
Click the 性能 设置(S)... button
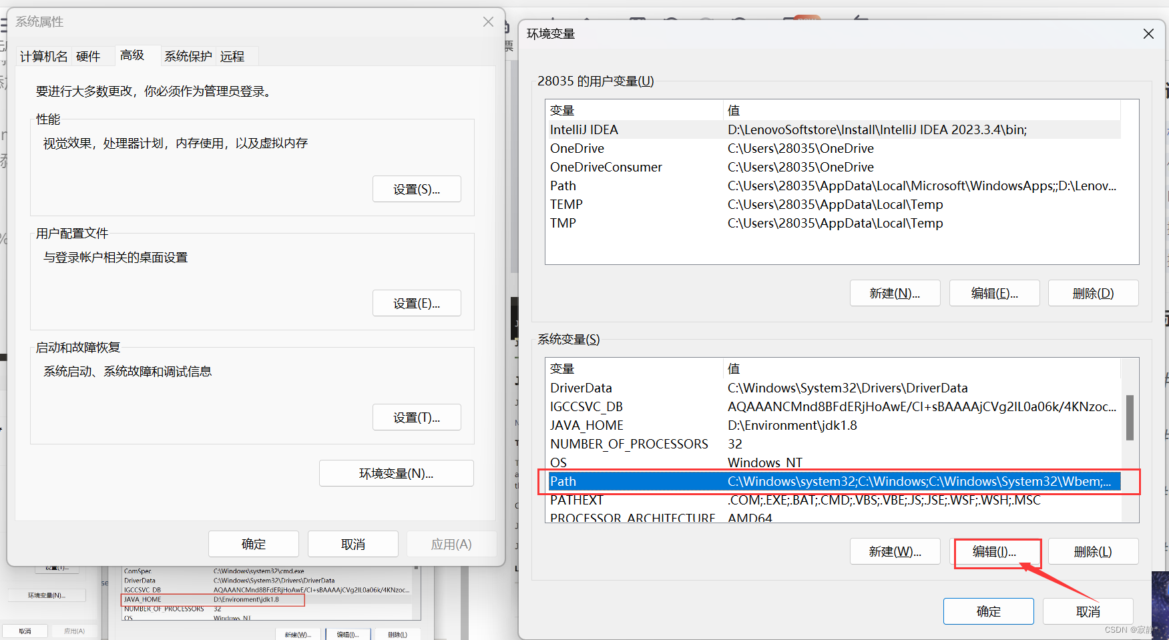(417, 189)
